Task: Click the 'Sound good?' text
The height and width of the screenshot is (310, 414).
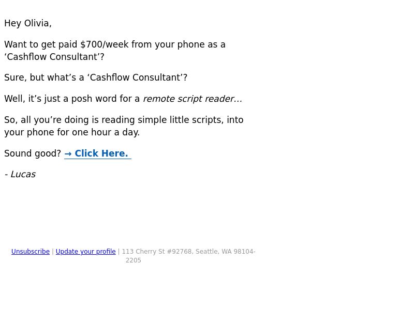Action: pyautogui.click(x=33, y=153)
